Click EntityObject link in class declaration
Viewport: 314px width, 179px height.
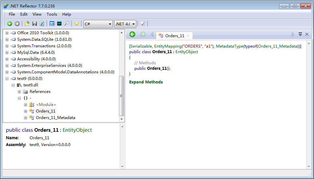pyautogui.click(x=187, y=52)
